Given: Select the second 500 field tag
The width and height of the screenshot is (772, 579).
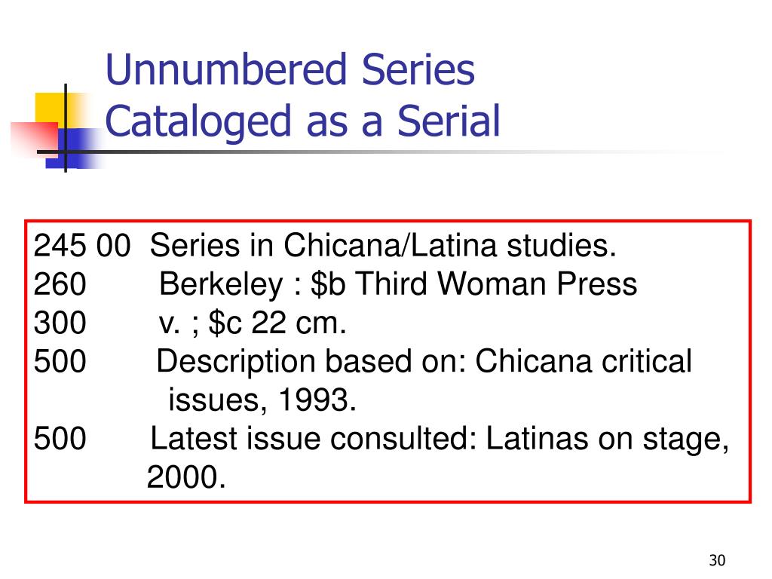Looking at the screenshot, I should pyautogui.click(x=60, y=439).
